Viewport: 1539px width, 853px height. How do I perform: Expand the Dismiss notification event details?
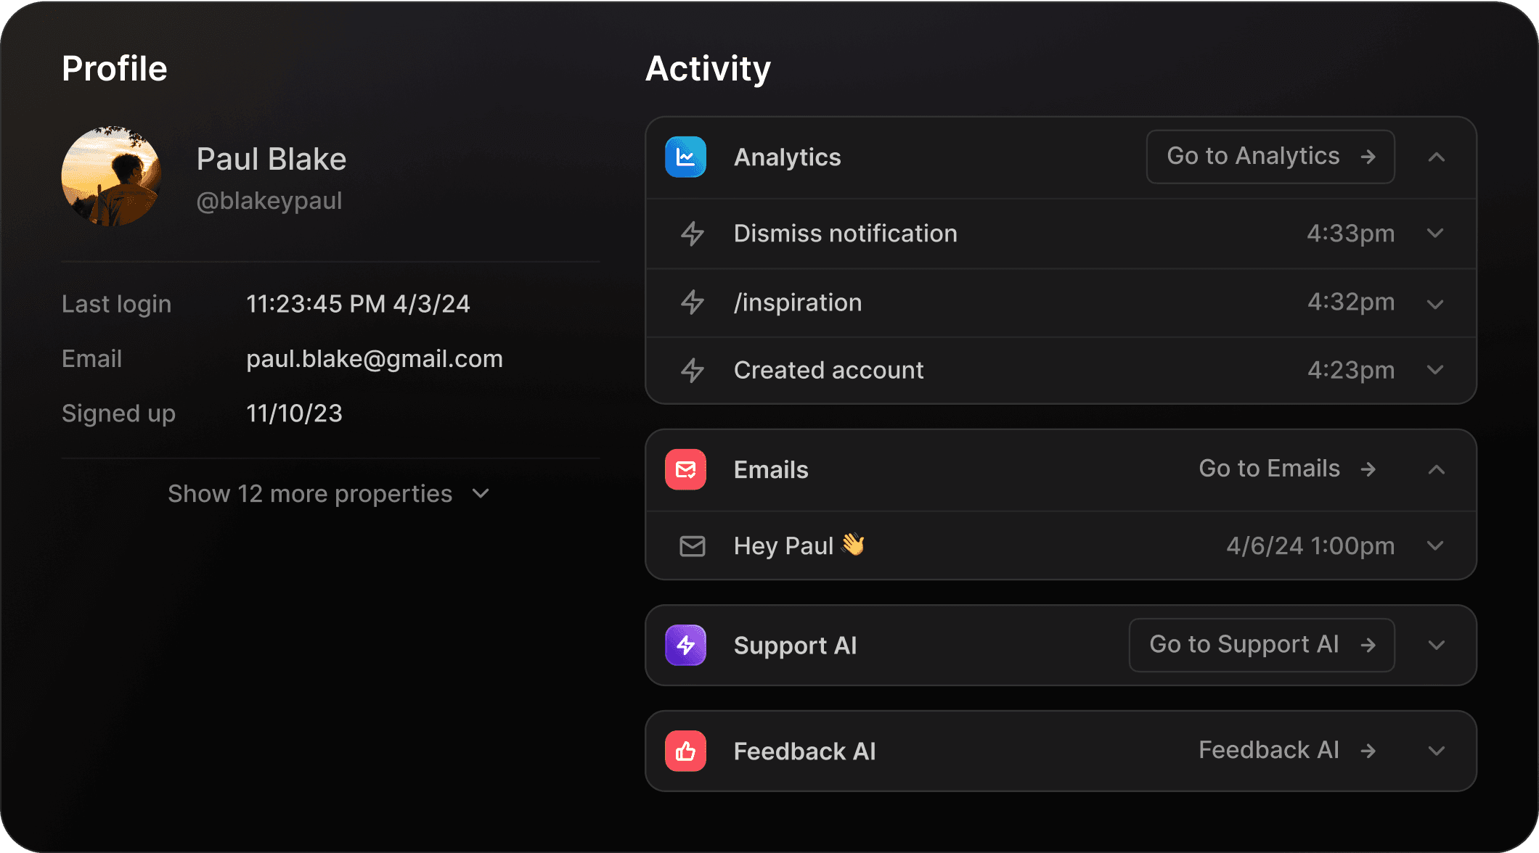[1434, 234]
